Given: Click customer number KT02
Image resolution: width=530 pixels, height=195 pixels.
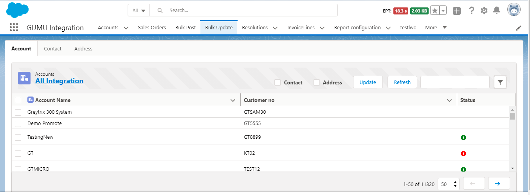Looking at the screenshot, I should (249, 153).
